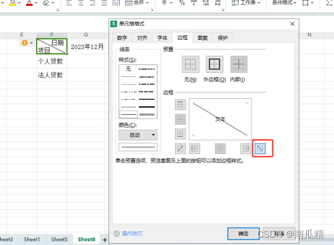Click the 合并 merge cells button
The image size is (334, 245).
tap(134, 3)
